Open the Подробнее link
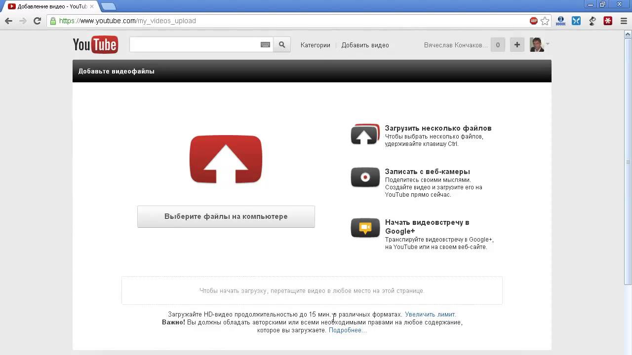 [x=347, y=330]
